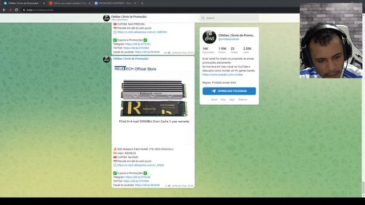The image size is (365, 205).
Task: Click "SSD Reletech P400 NVME 1TB" line
Action: tap(145, 149)
